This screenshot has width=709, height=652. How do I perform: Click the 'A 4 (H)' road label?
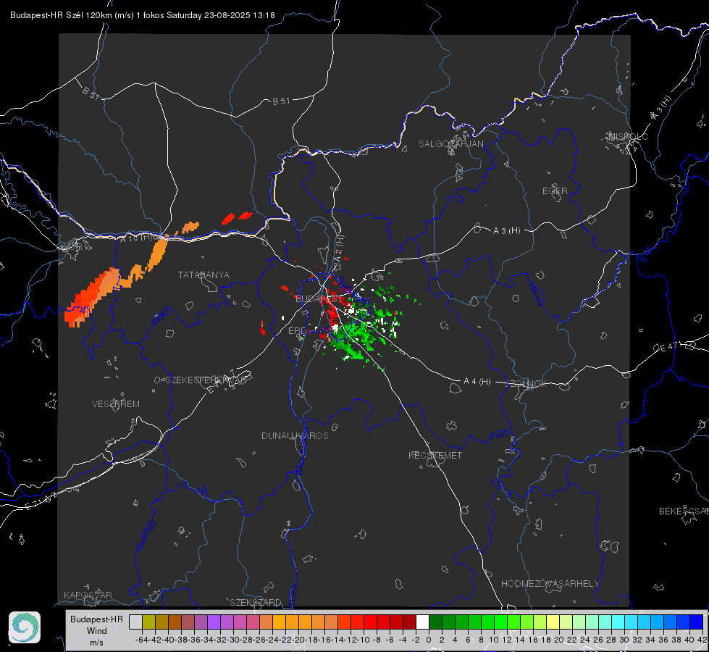click(x=477, y=382)
